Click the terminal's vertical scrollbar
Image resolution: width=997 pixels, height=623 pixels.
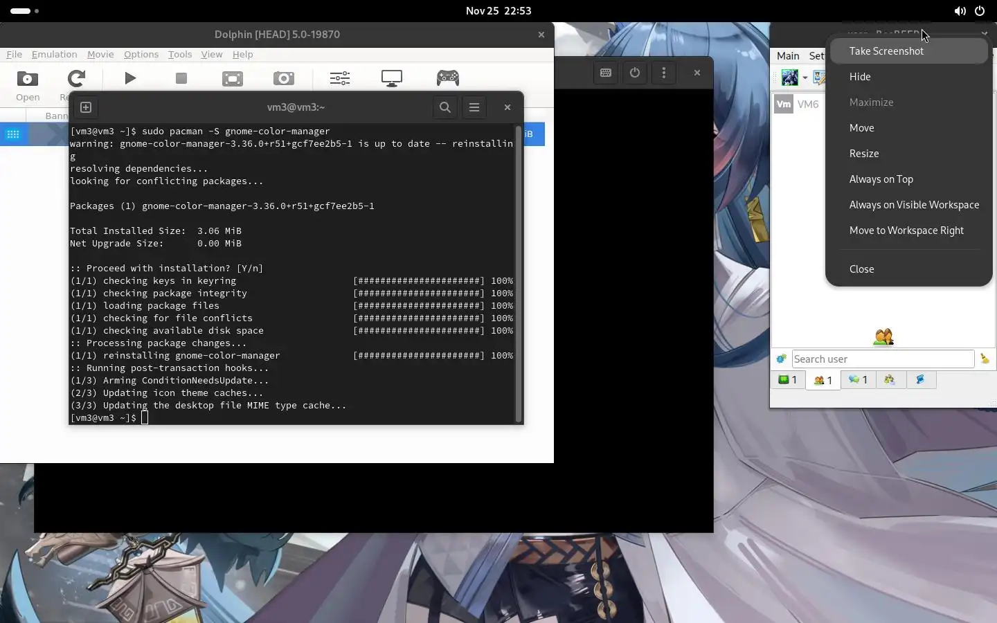point(518,273)
